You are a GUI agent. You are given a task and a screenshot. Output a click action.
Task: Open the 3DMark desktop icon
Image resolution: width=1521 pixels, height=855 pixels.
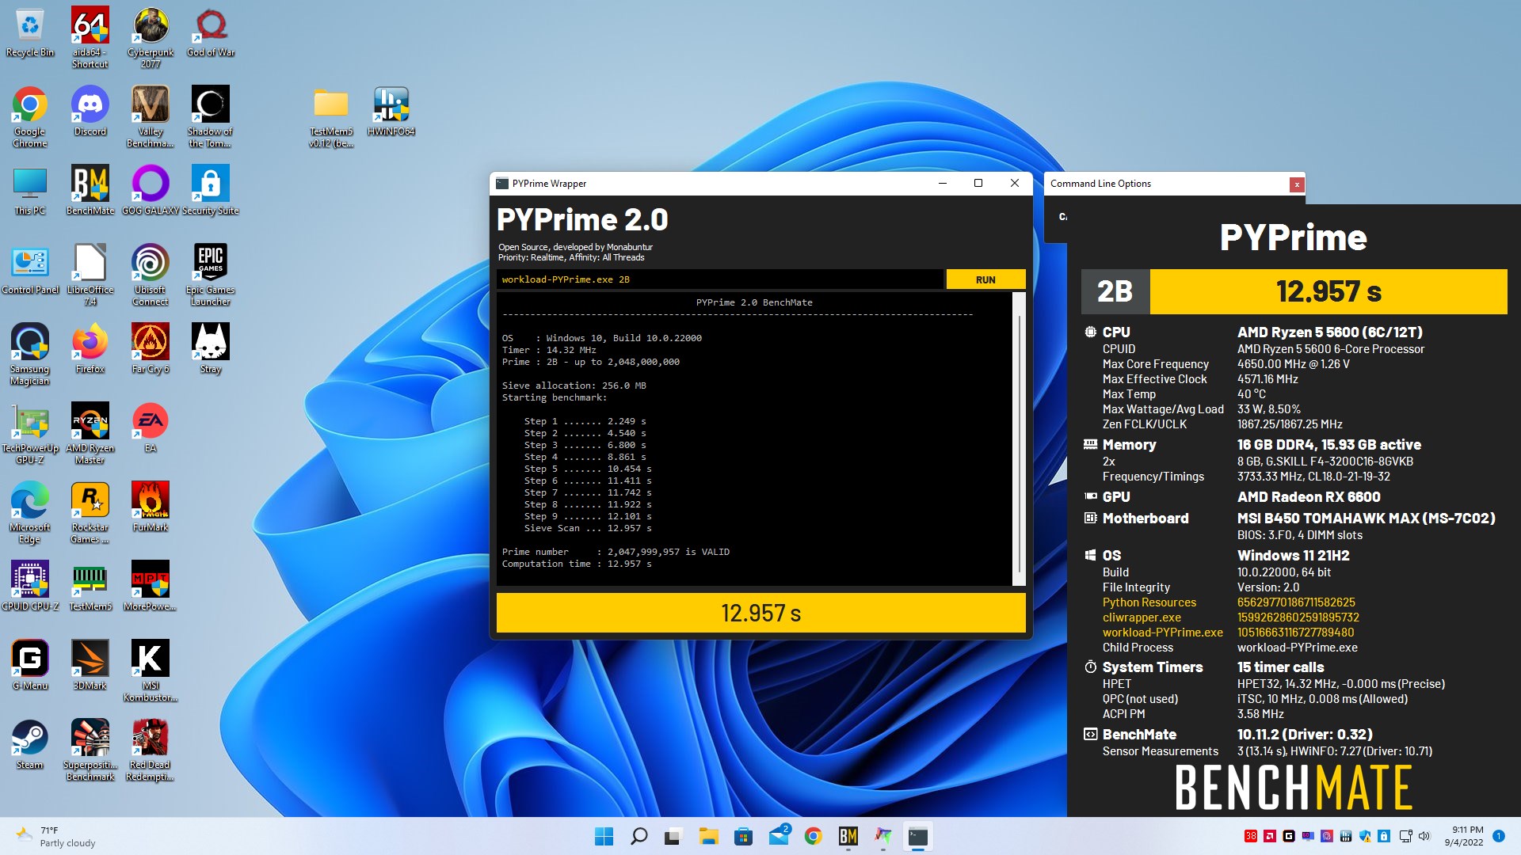(x=90, y=666)
